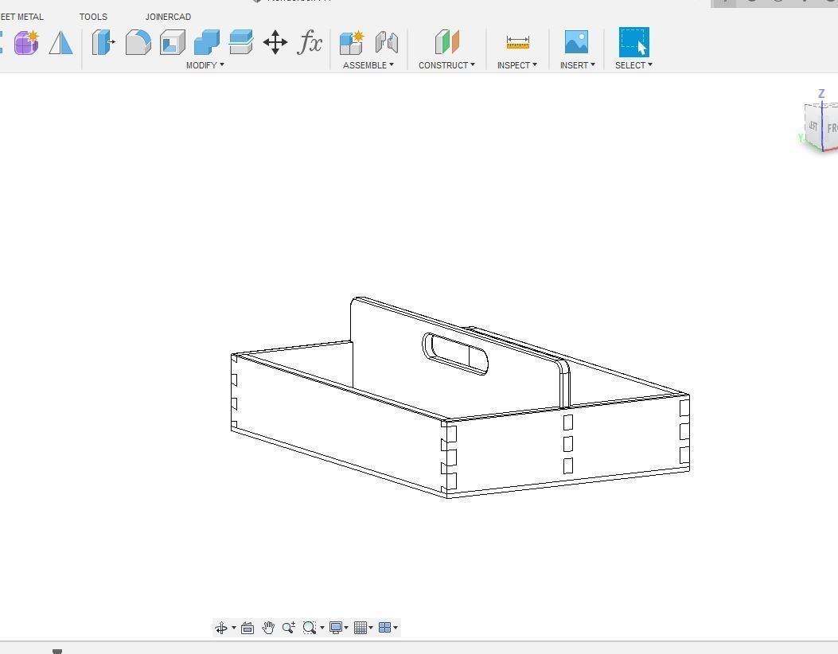Expand the Viewports dropdown arrow
This screenshot has height=654, width=838.
[396, 628]
